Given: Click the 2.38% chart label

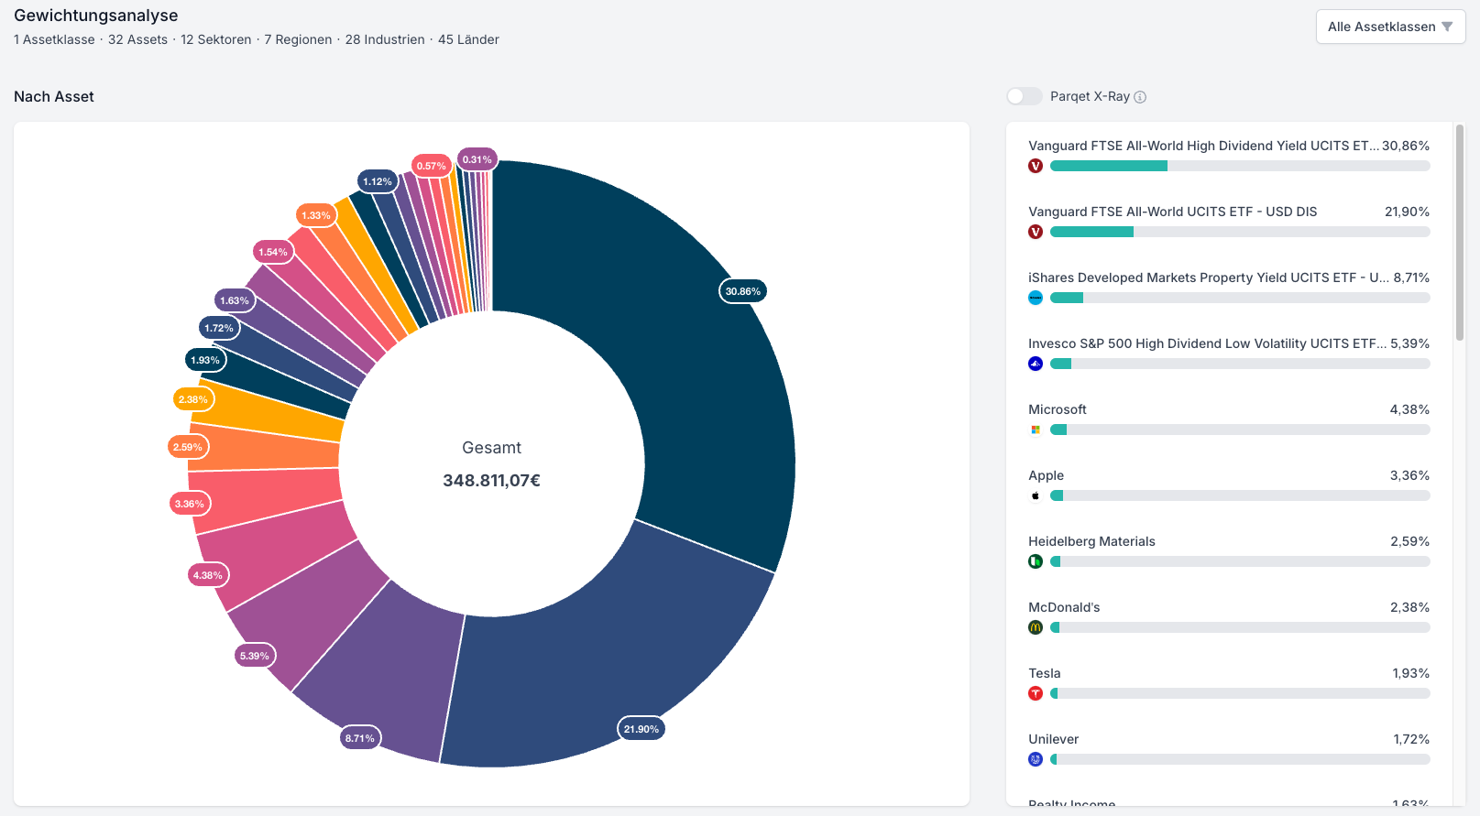Looking at the screenshot, I should (192, 399).
